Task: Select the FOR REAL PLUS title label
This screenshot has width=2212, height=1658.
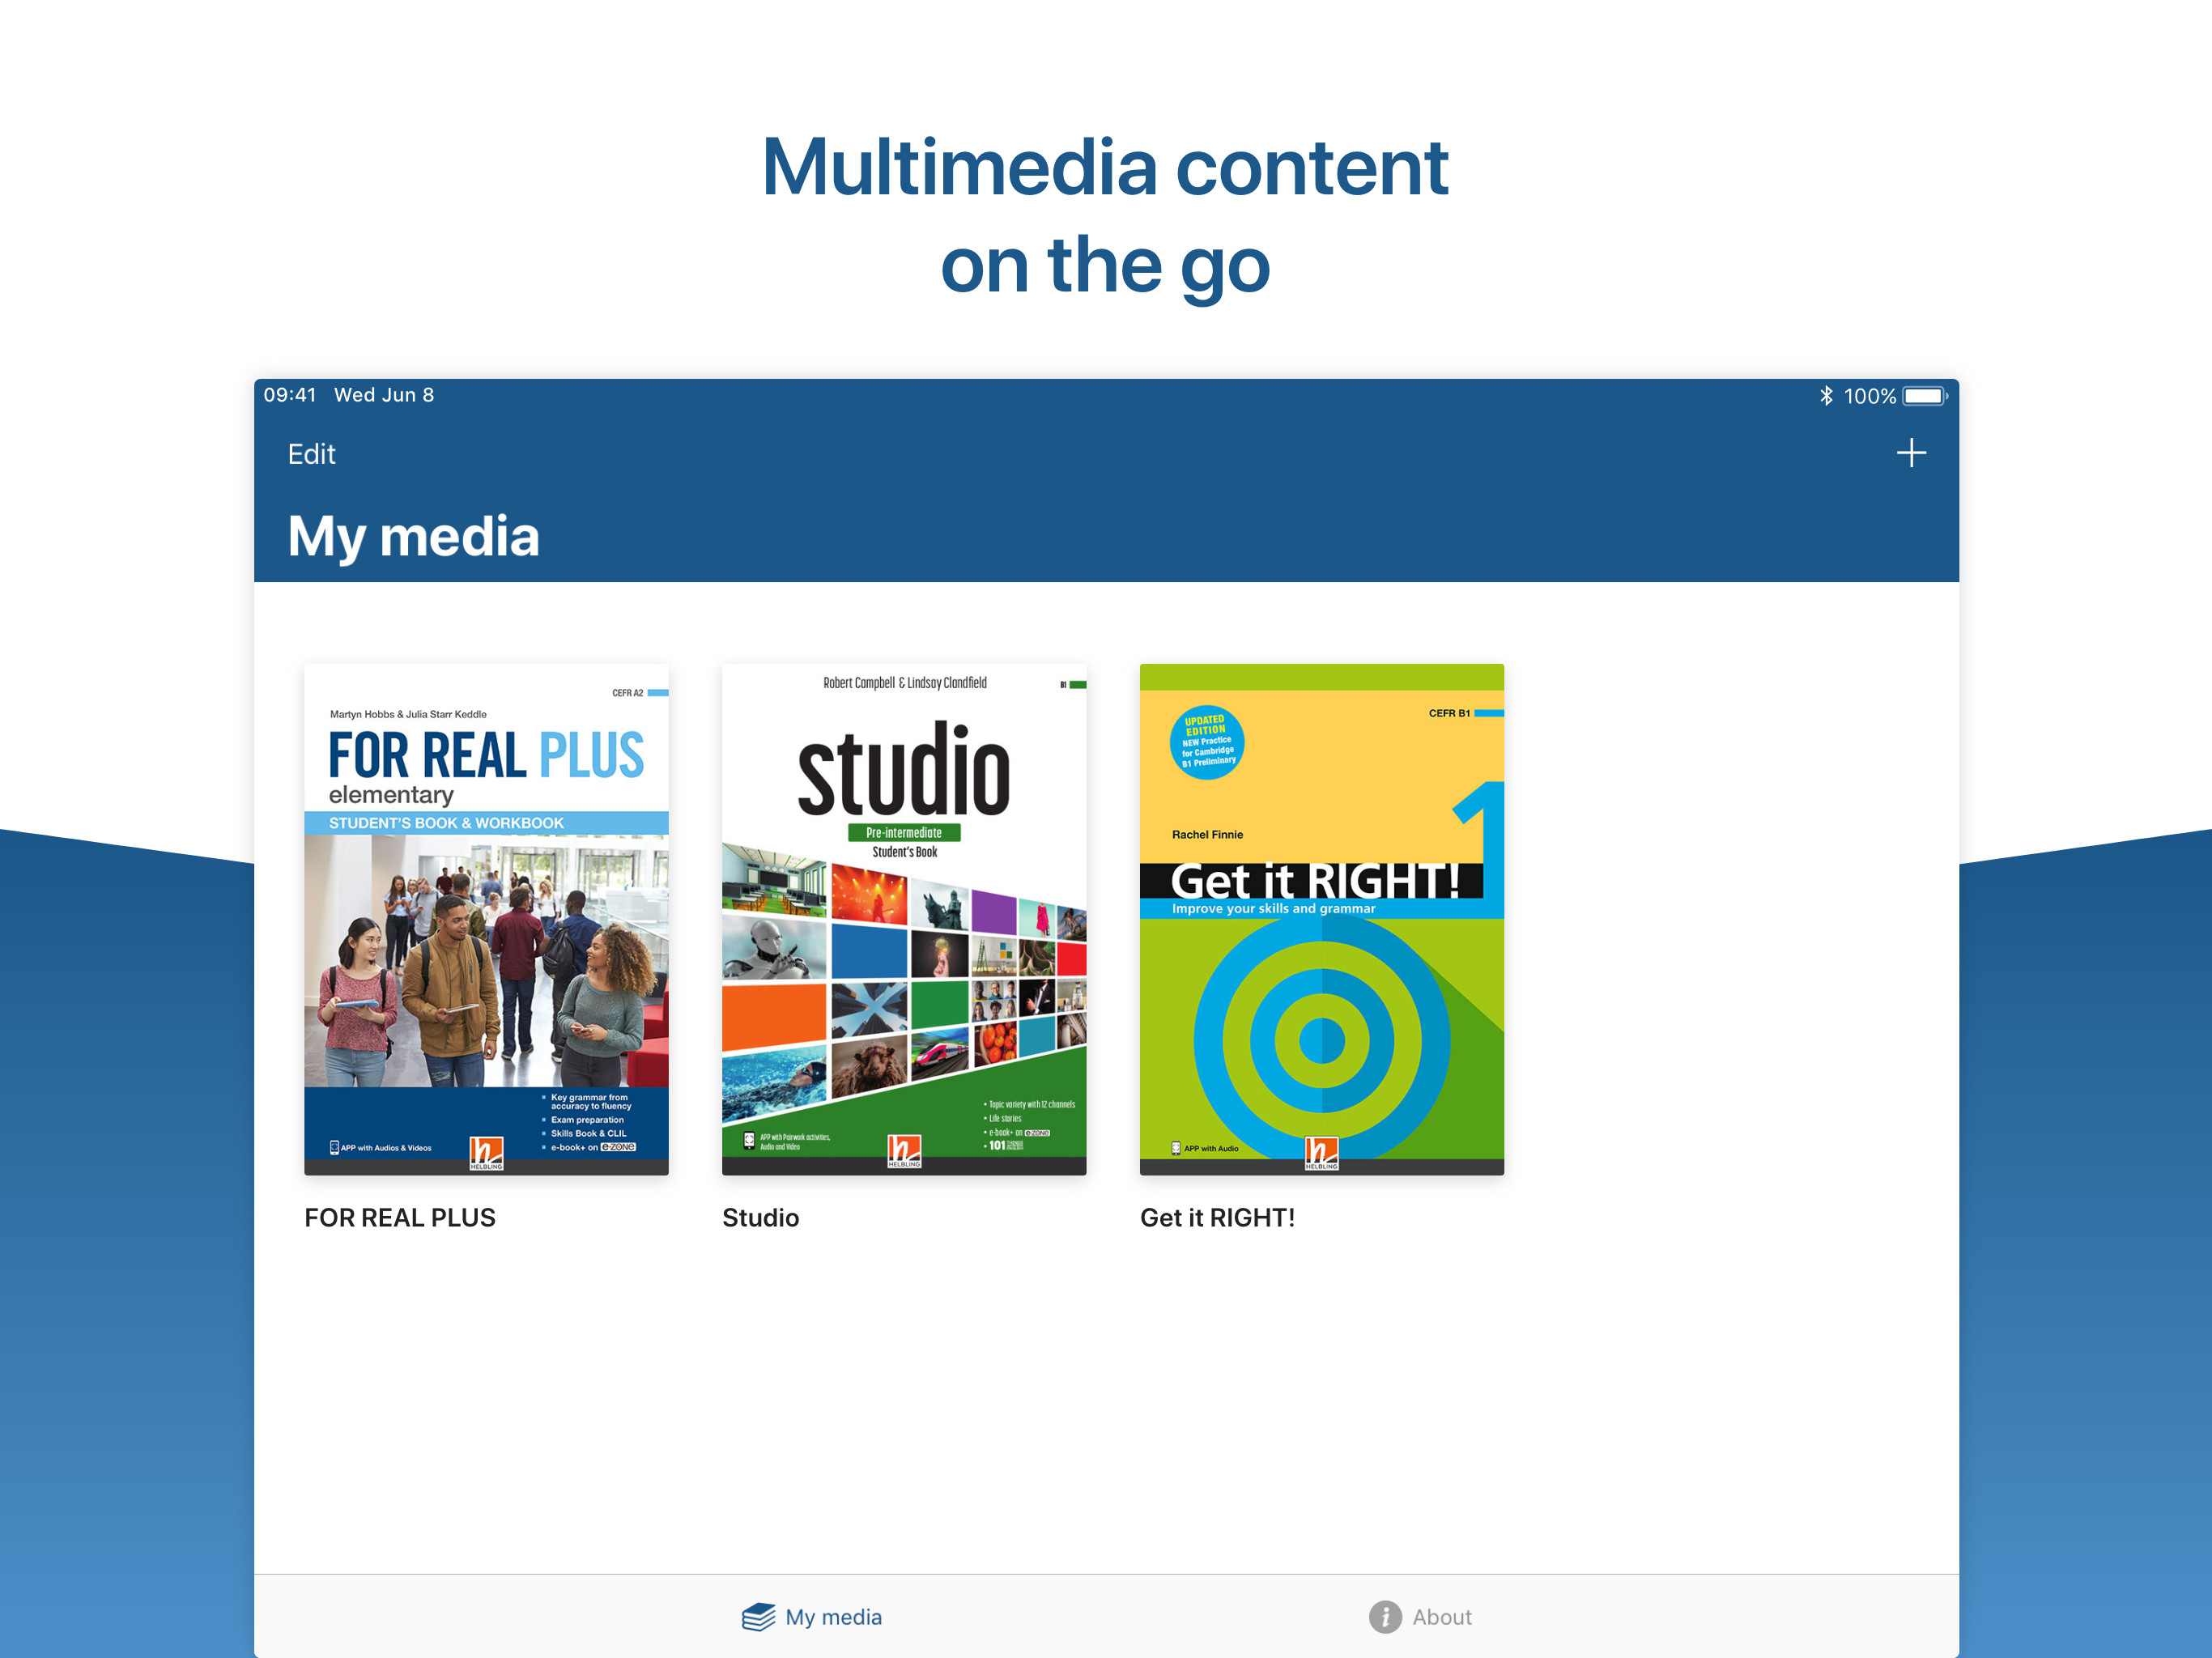Action: [400, 1217]
